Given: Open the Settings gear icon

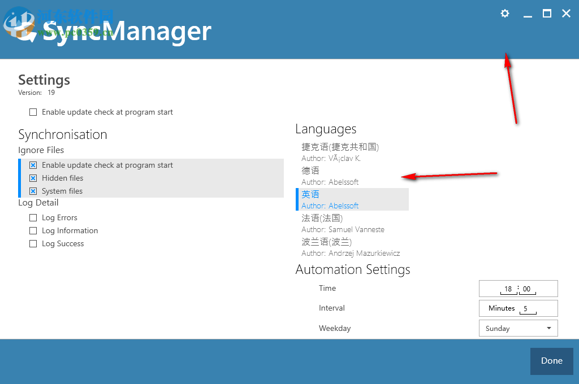Looking at the screenshot, I should pyautogui.click(x=504, y=13).
